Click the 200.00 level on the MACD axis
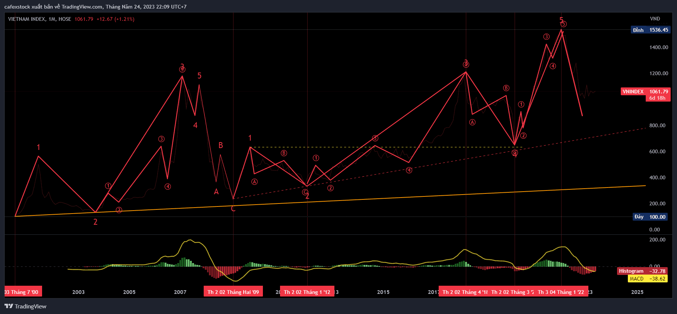 pos(657,240)
